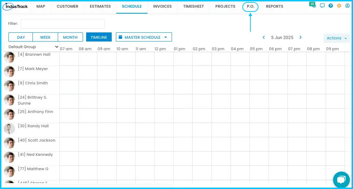Select employee [40] Scott Jackson
353x189 pixels.
tap(37, 140)
